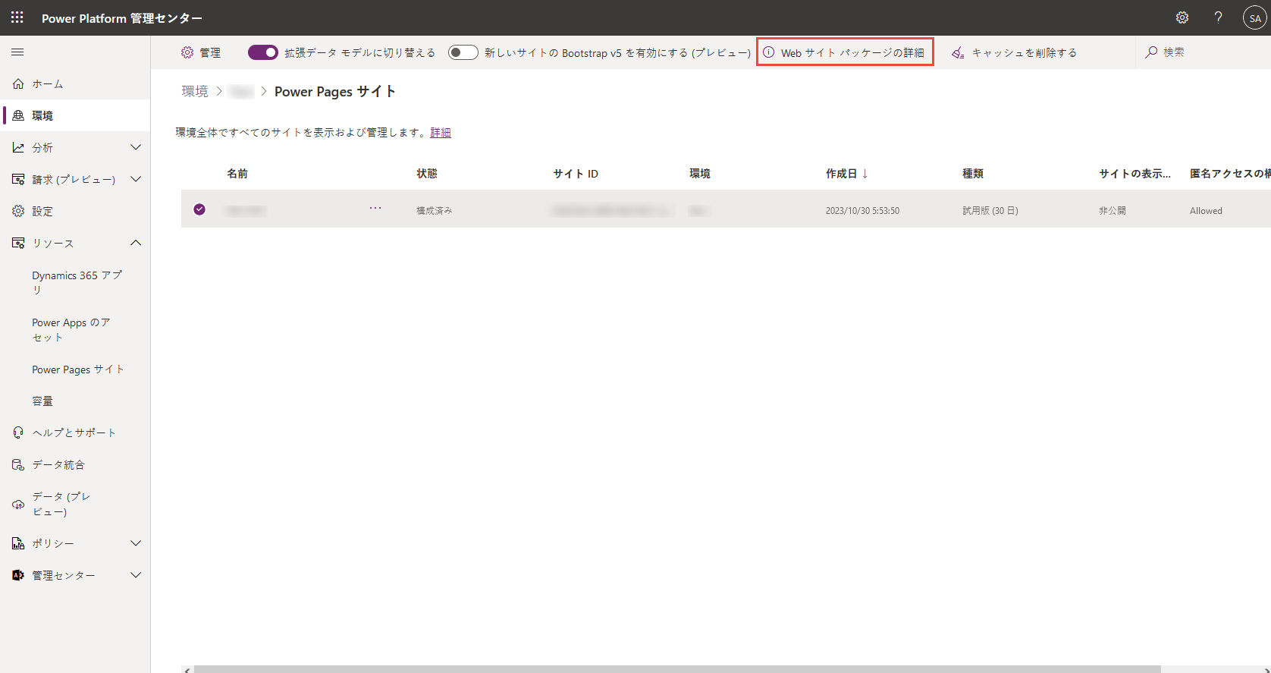
Task: Click the Data integration icon
Action: click(x=18, y=464)
